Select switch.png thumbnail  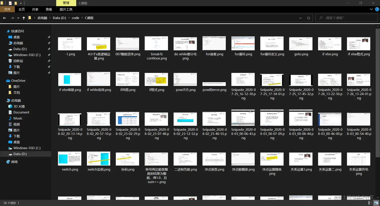tap(70, 158)
